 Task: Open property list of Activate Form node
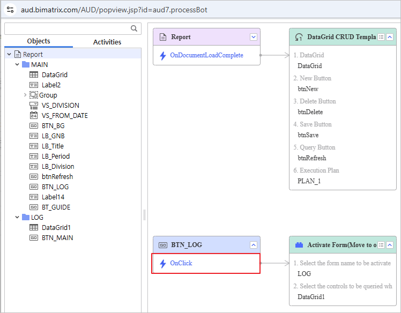pyautogui.click(x=381, y=245)
